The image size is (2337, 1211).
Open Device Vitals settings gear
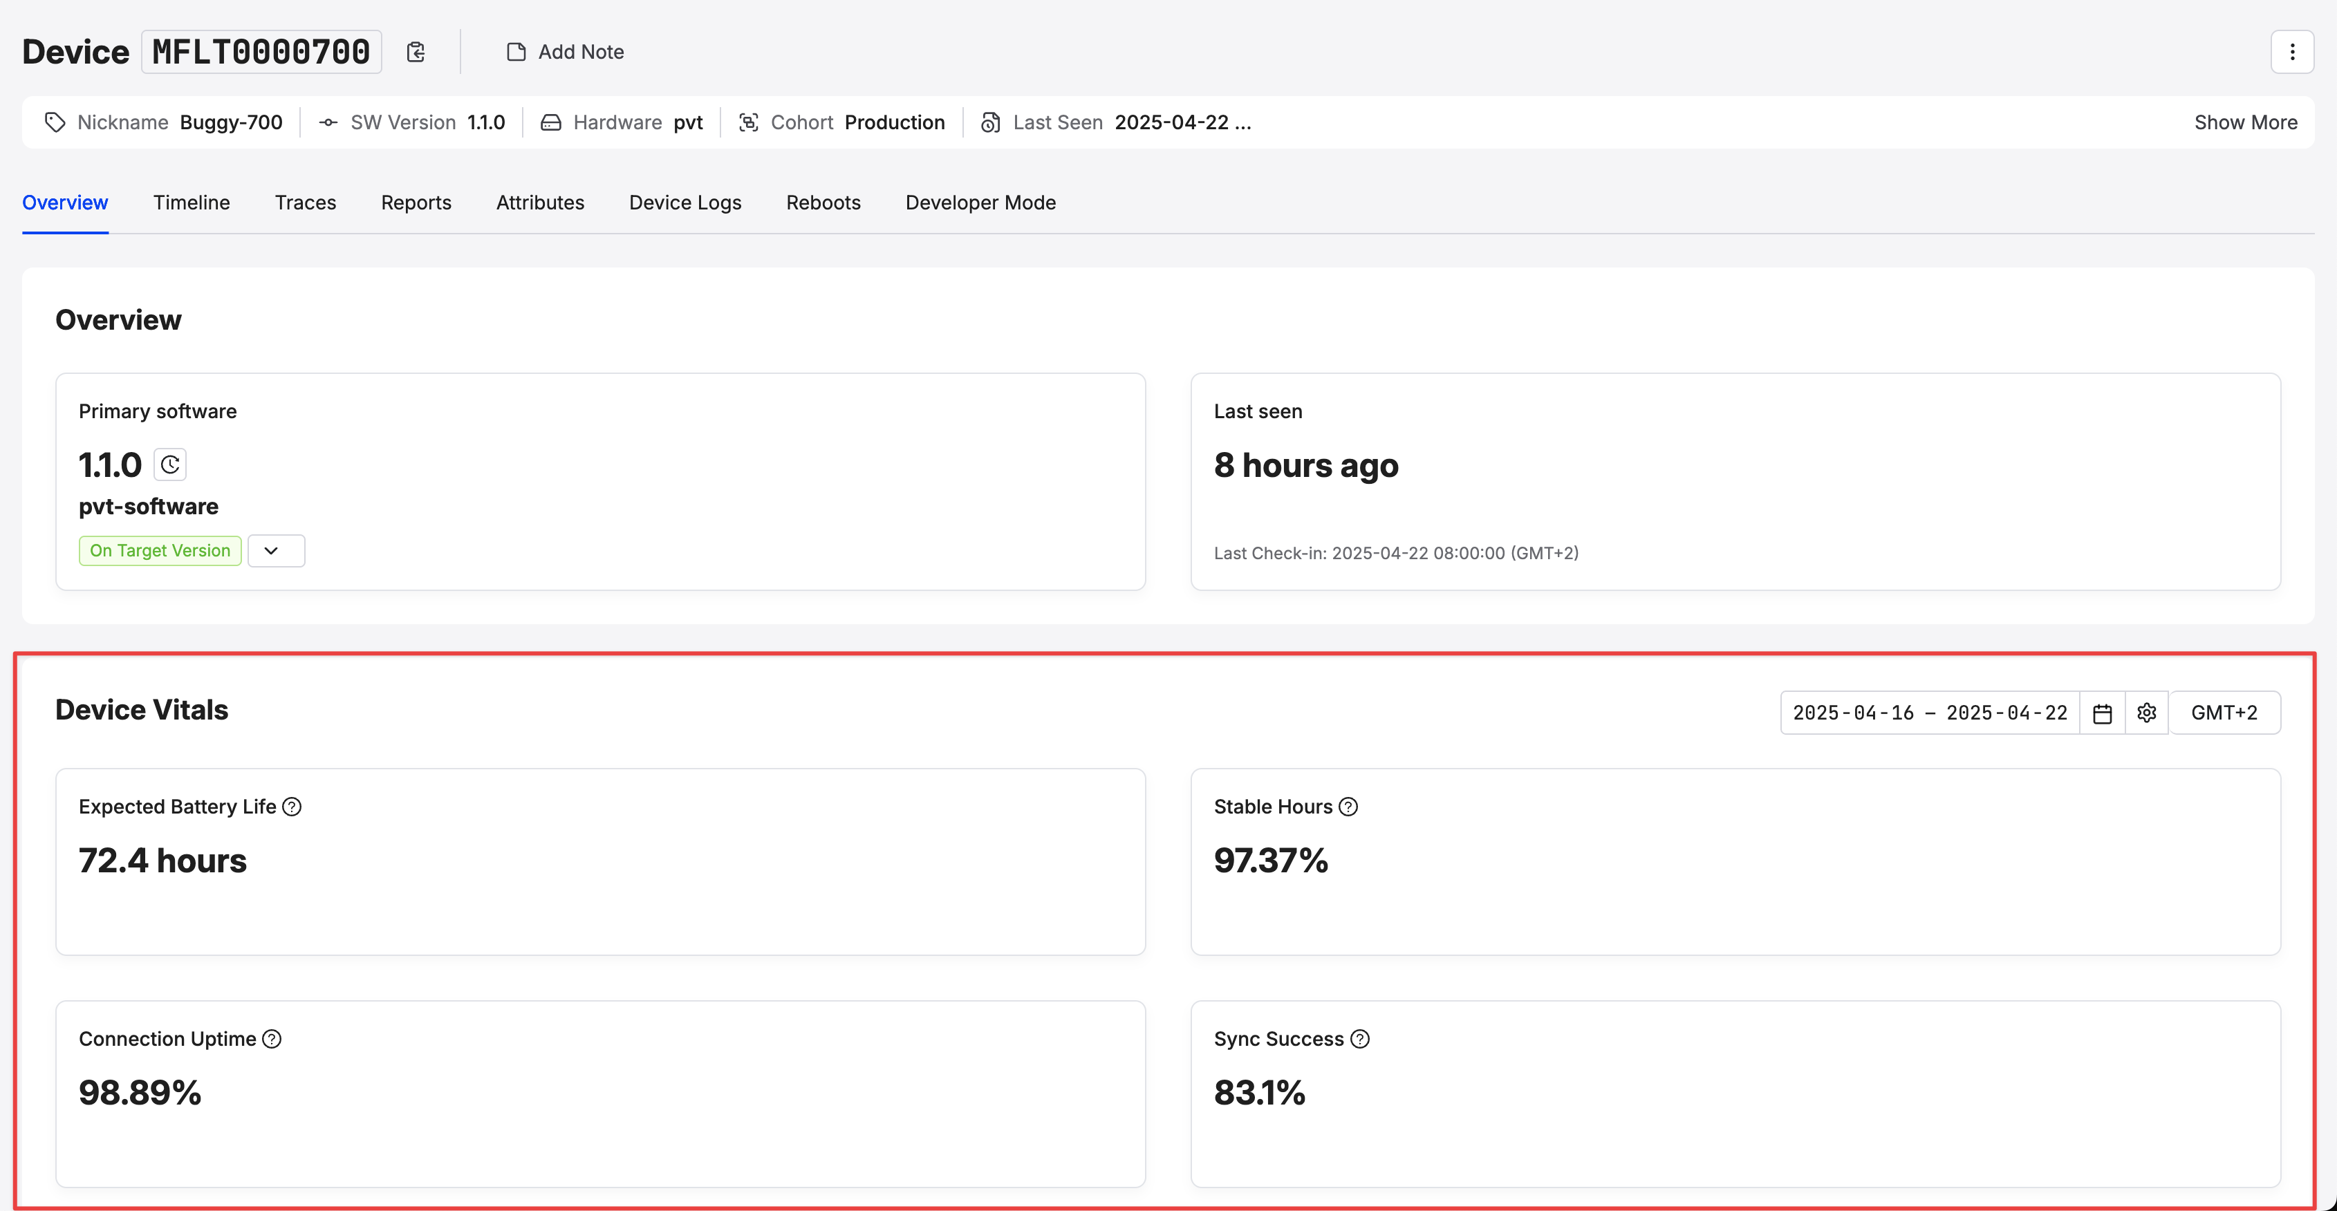pyautogui.click(x=2146, y=713)
